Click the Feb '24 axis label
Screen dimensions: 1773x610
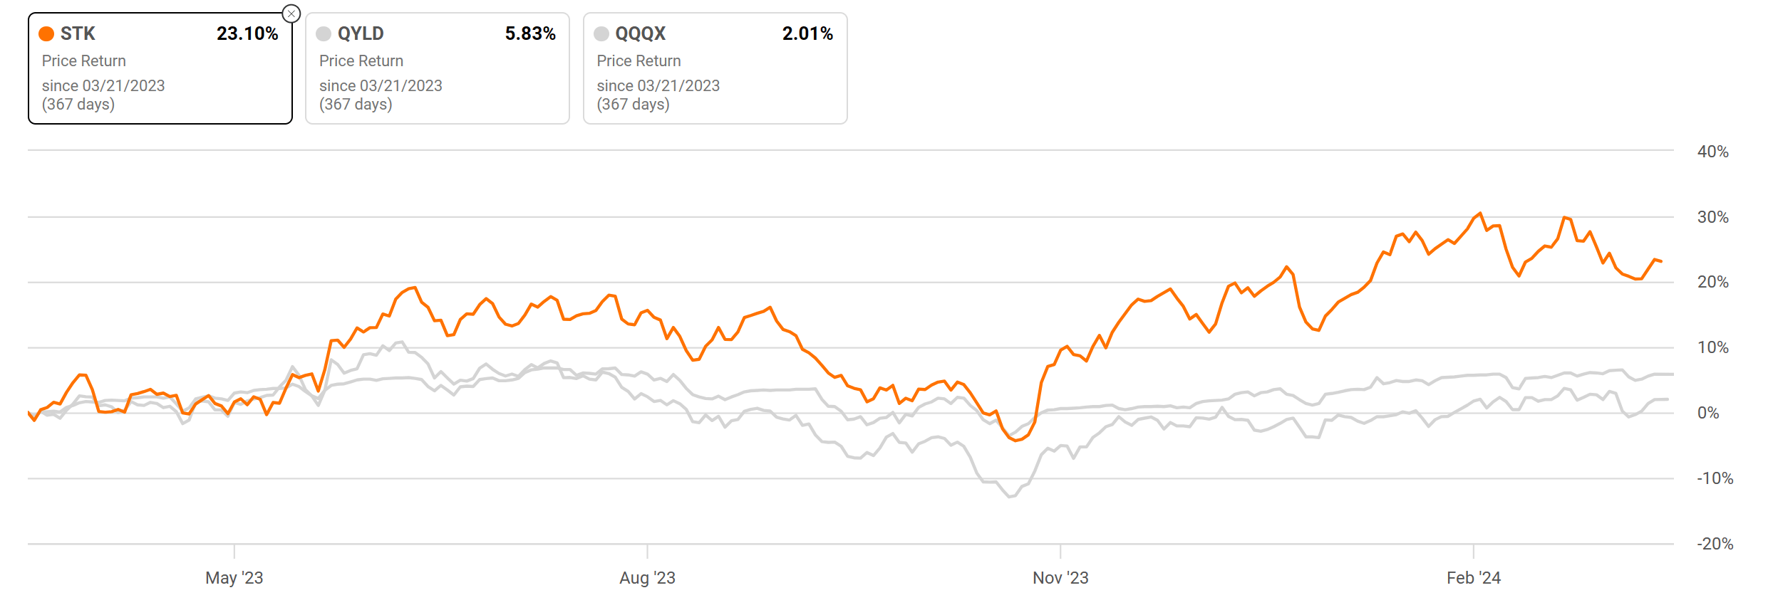coord(1473,578)
